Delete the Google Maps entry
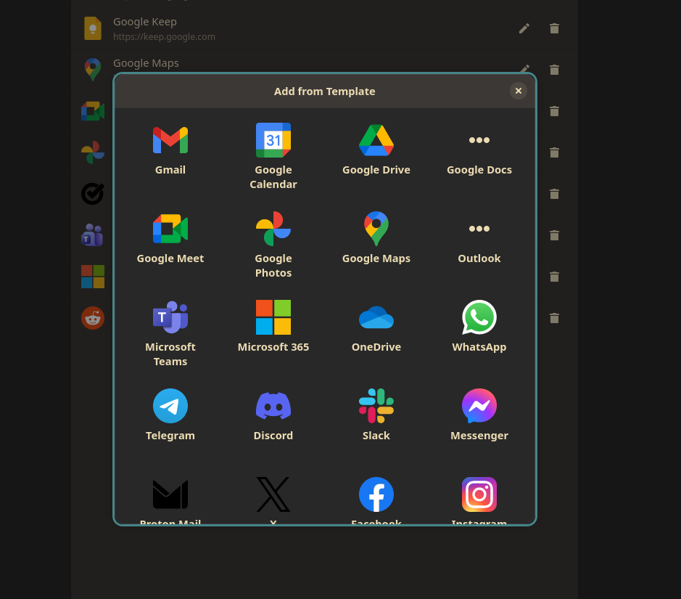 click(x=554, y=70)
